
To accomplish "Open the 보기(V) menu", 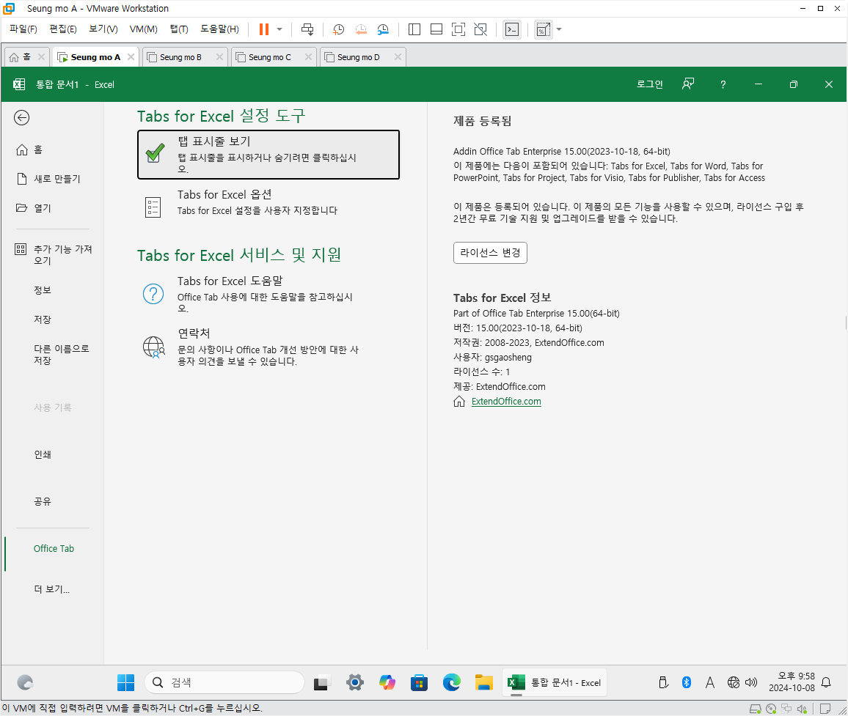I will [103, 29].
